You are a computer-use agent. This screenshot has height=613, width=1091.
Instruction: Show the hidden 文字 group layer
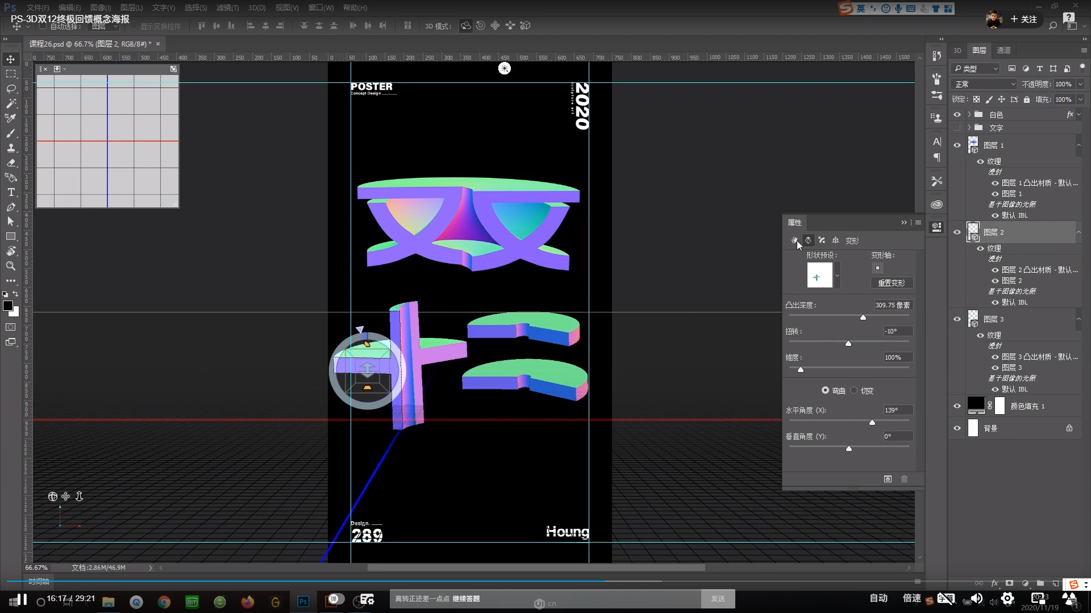pyautogui.click(x=957, y=128)
